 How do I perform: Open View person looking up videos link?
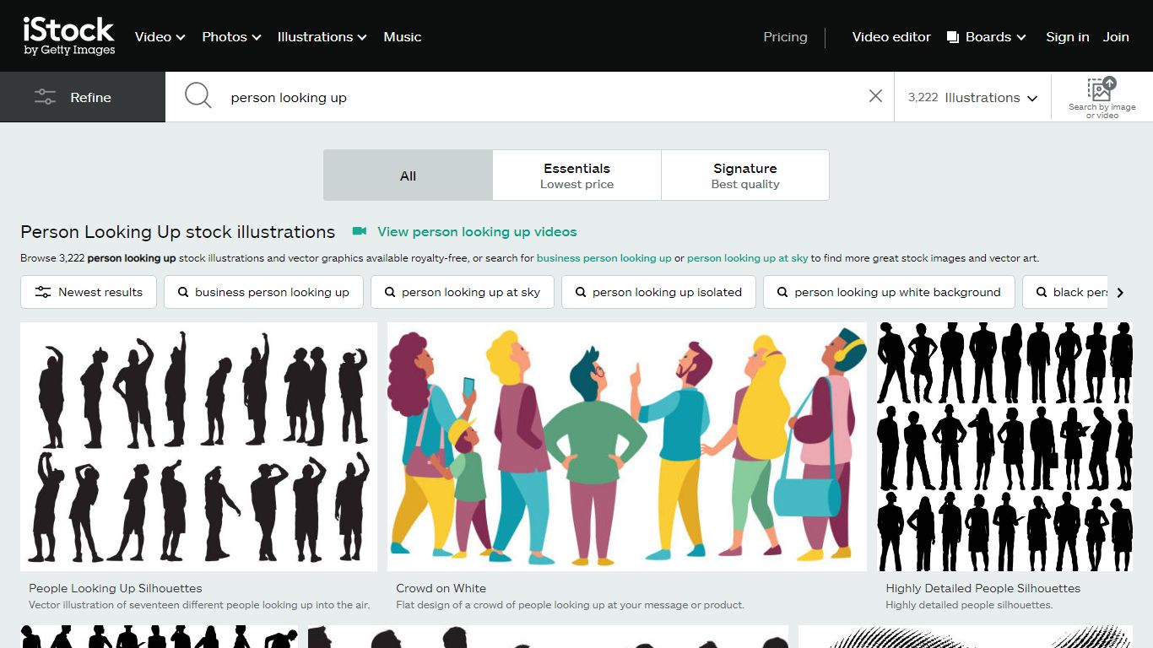[477, 231]
